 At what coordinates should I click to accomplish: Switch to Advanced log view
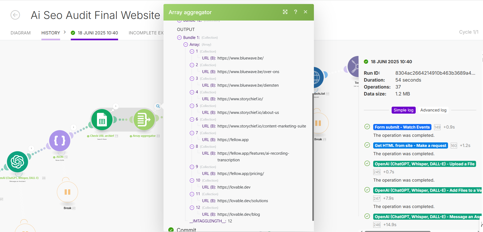pyautogui.click(x=433, y=110)
